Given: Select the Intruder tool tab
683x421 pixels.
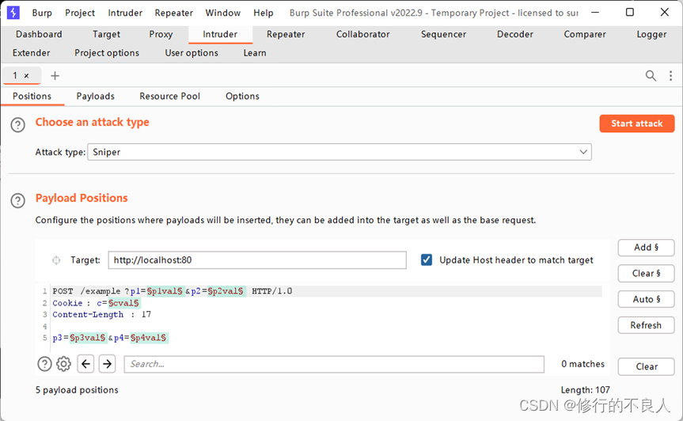Looking at the screenshot, I should point(220,34).
